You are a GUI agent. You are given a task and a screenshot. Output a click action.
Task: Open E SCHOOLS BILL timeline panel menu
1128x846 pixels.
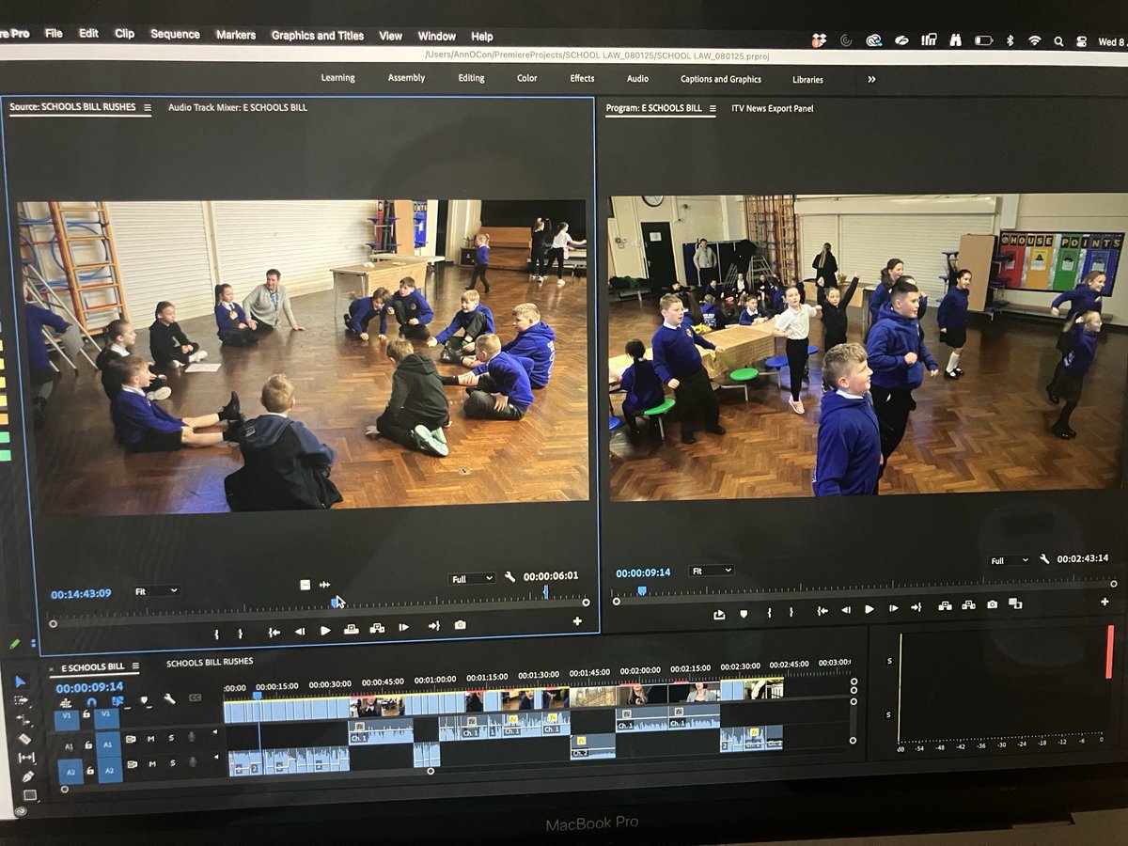click(135, 666)
